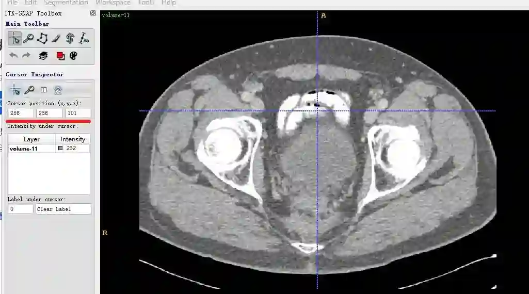Select the Image Annotation ruler tool
The height and width of the screenshot is (294, 529).
(x=84, y=39)
